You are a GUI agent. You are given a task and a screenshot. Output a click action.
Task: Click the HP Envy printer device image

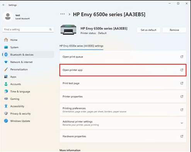click(x=68, y=30)
